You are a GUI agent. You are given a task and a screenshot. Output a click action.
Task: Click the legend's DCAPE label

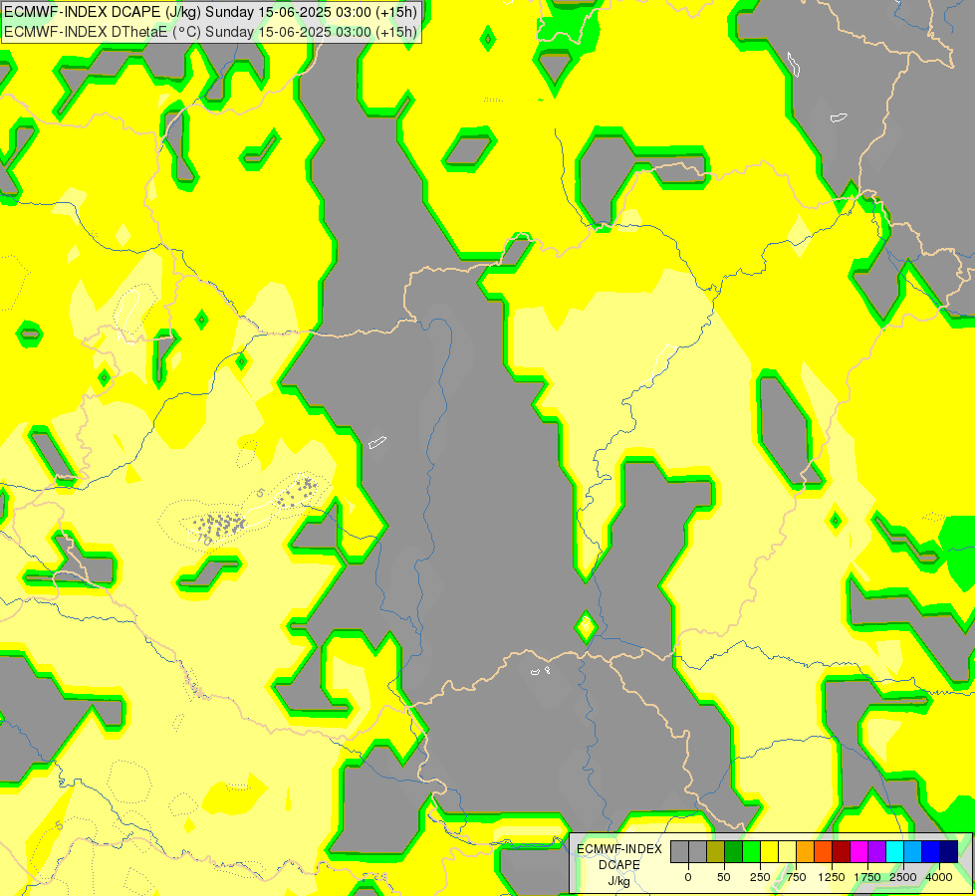click(619, 865)
